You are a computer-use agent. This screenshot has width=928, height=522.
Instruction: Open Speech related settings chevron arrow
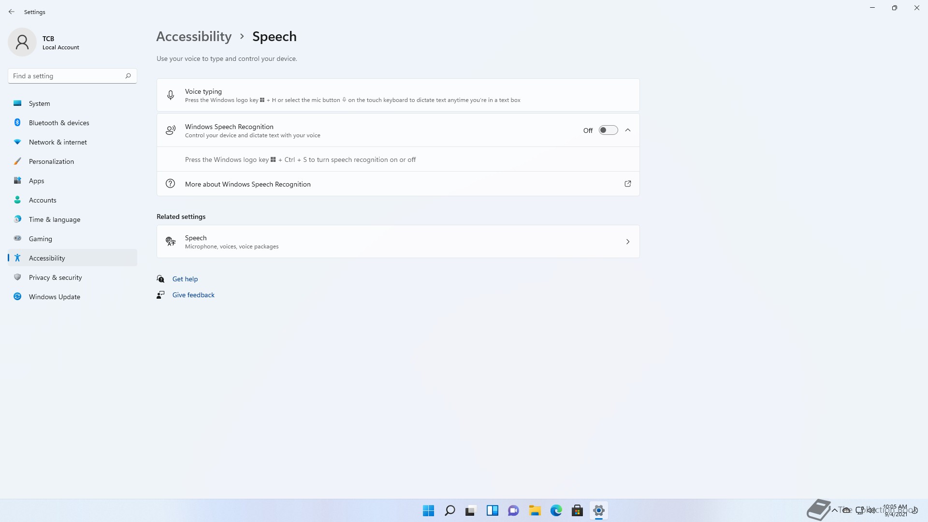click(628, 242)
